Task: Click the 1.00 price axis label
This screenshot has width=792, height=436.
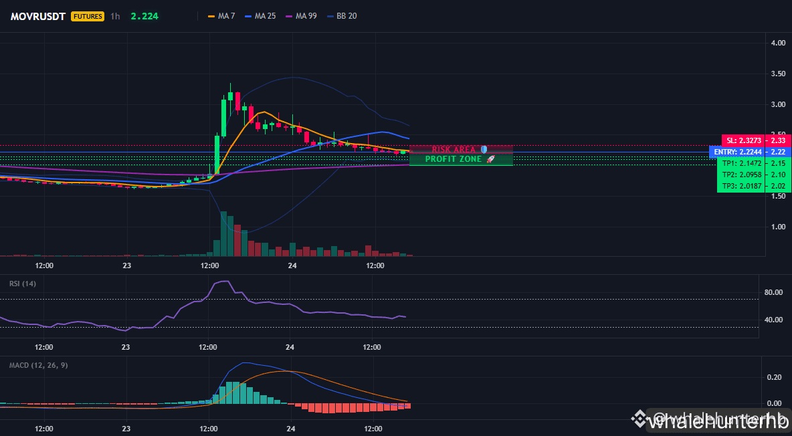Action: coord(778,227)
